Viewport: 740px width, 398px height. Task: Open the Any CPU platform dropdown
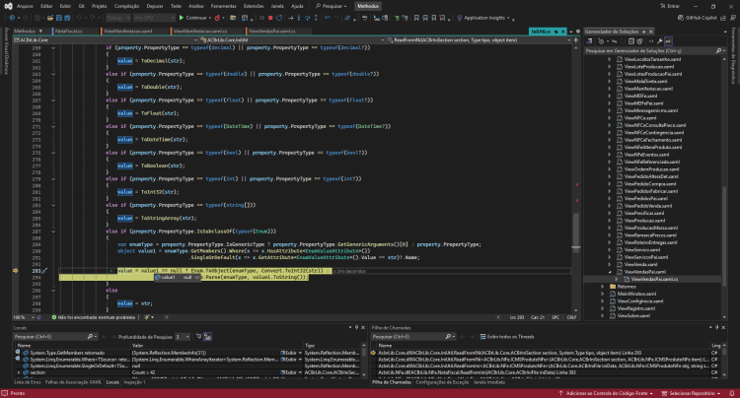click(154, 18)
